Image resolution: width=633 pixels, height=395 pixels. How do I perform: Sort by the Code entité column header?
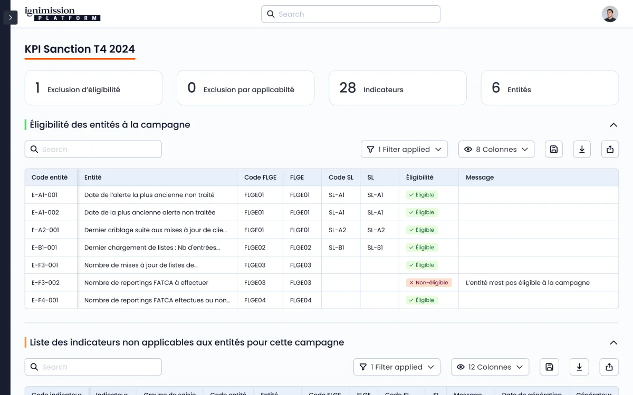click(x=50, y=177)
